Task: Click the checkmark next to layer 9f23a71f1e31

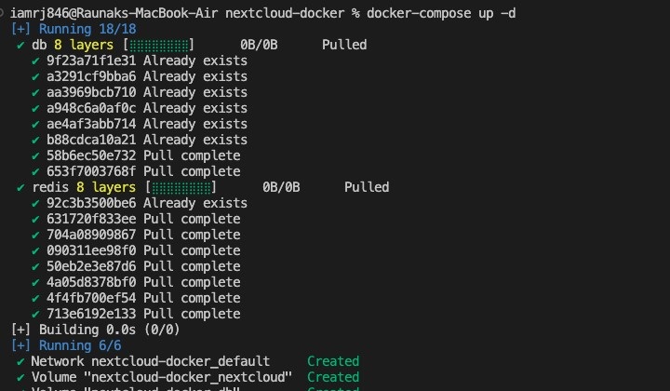Action: (x=35, y=61)
